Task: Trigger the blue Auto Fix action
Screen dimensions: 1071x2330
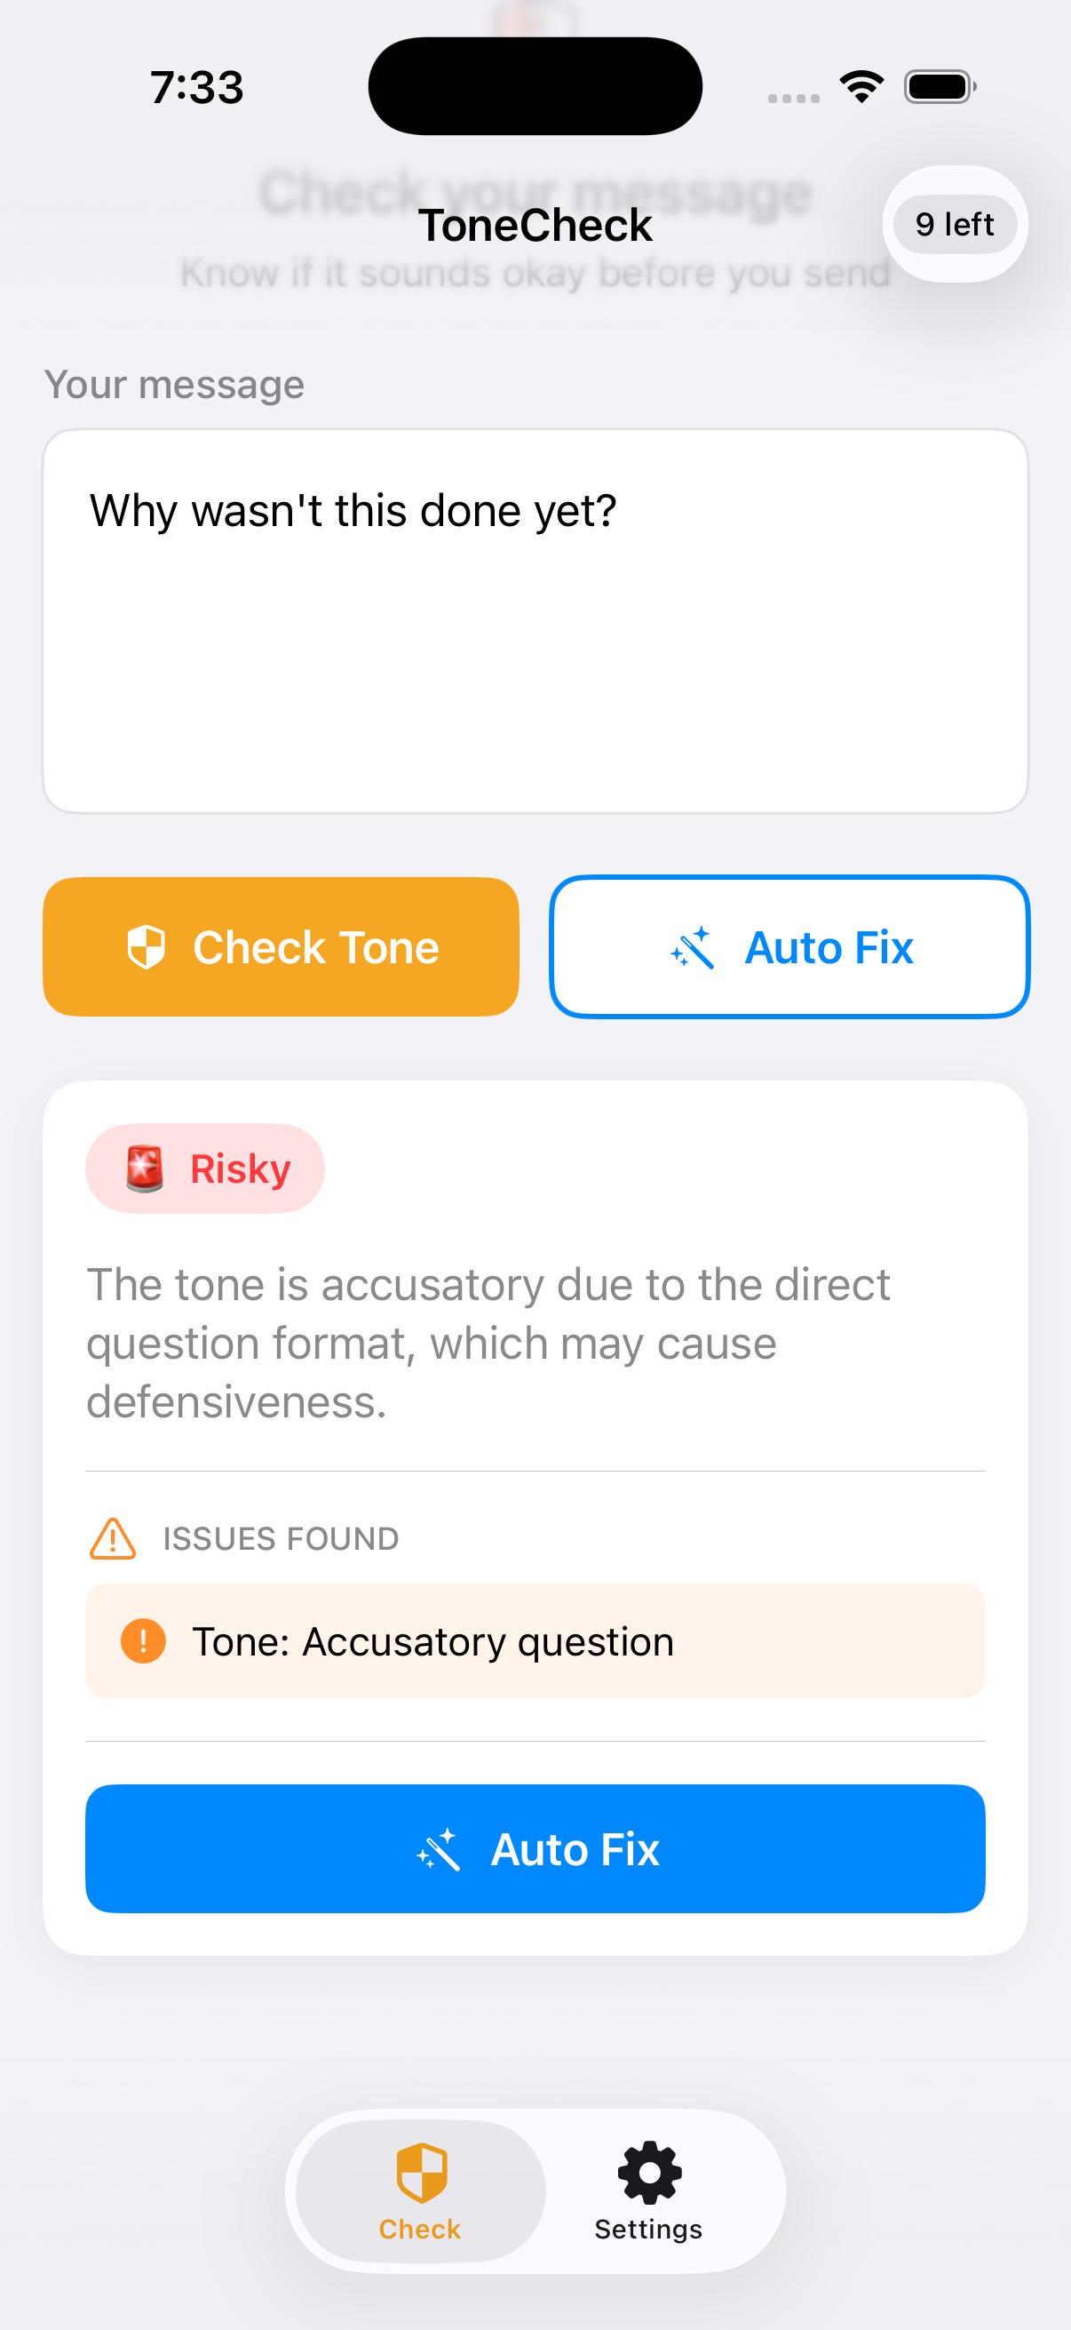Action: tap(535, 1848)
